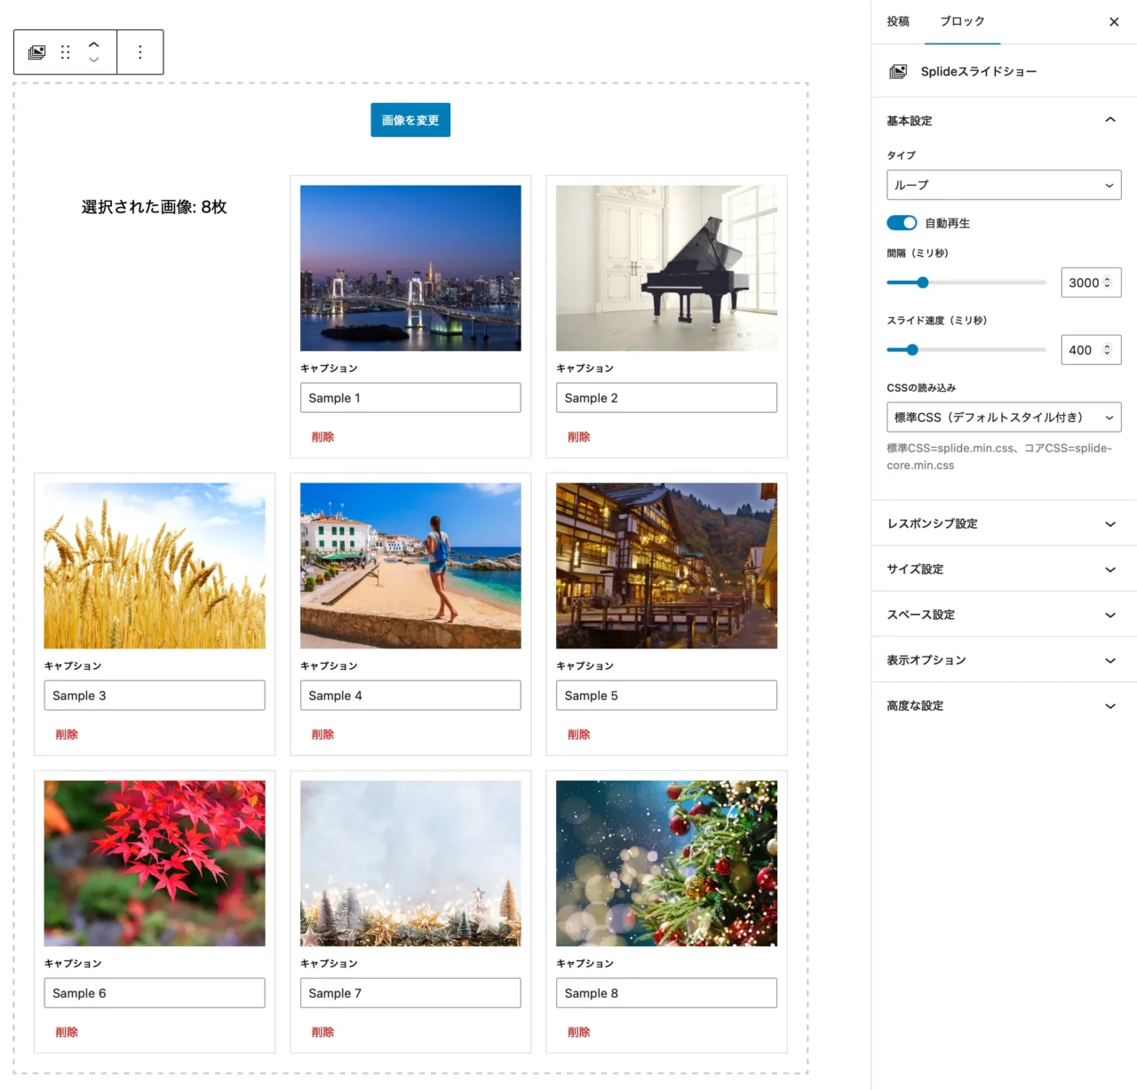
Task: Click the Splide slideshow block icon in toolbar
Action: coord(36,52)
